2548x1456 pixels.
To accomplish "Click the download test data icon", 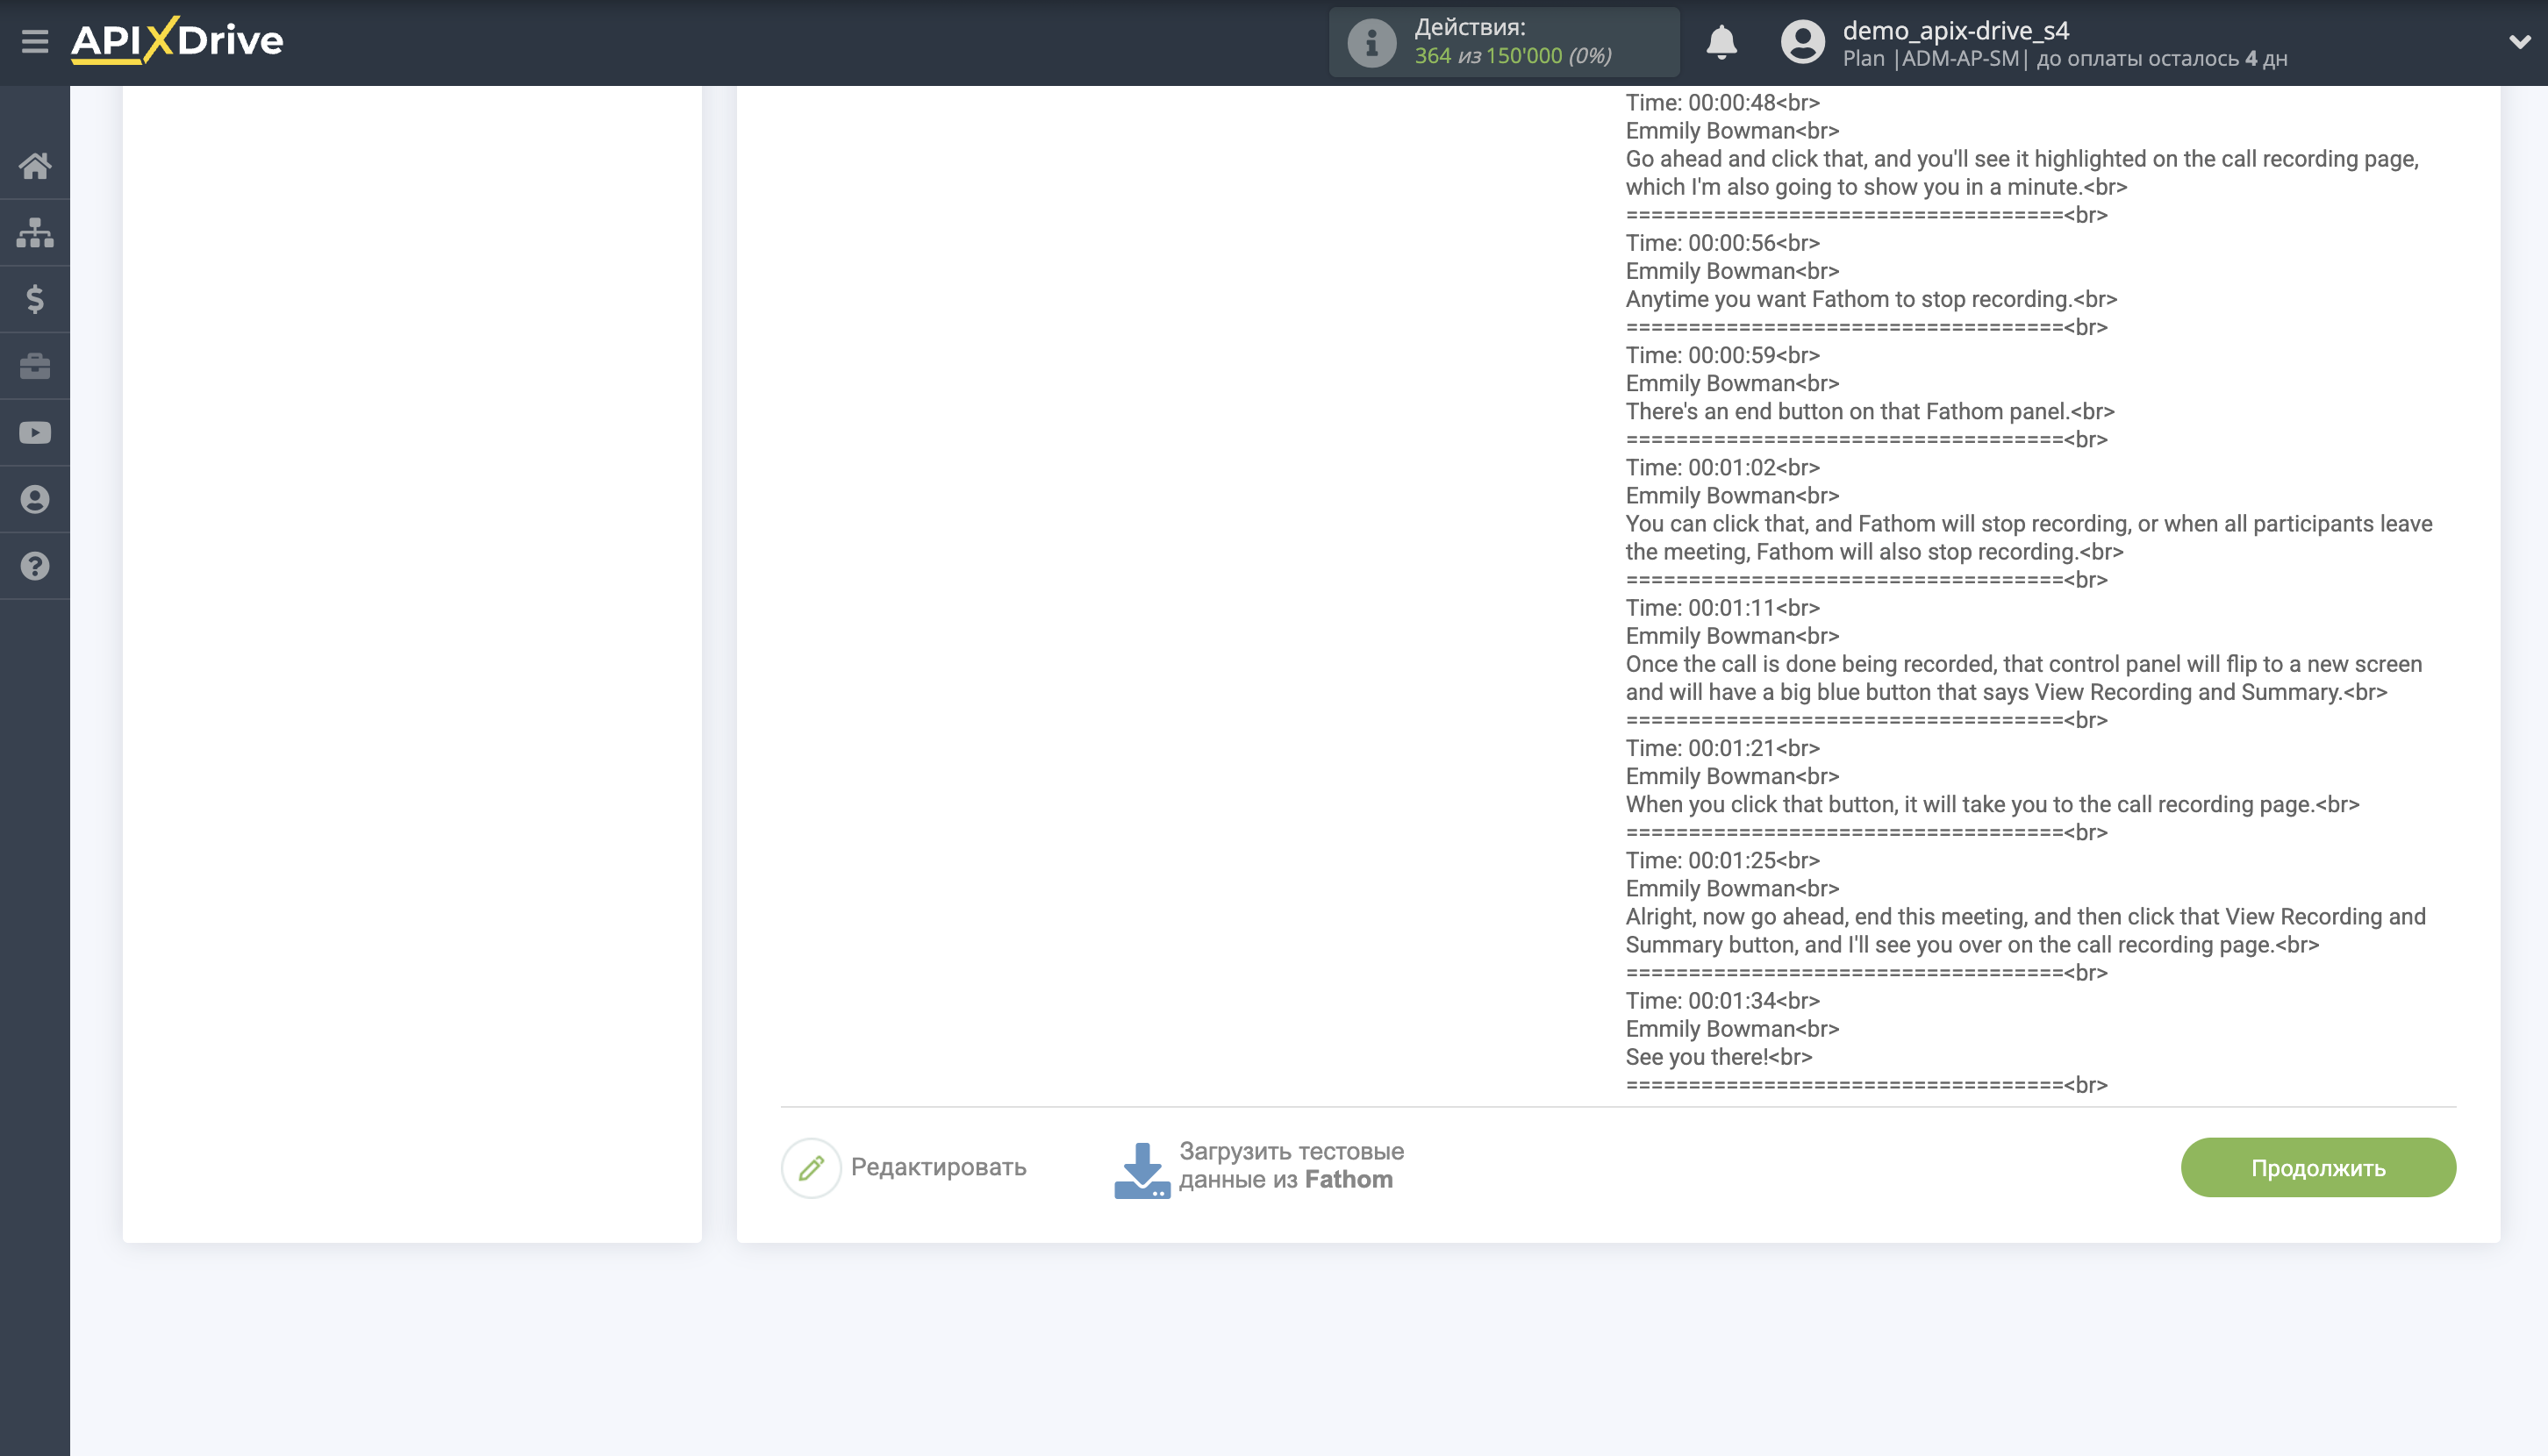I will [x=1142, y=1169].
